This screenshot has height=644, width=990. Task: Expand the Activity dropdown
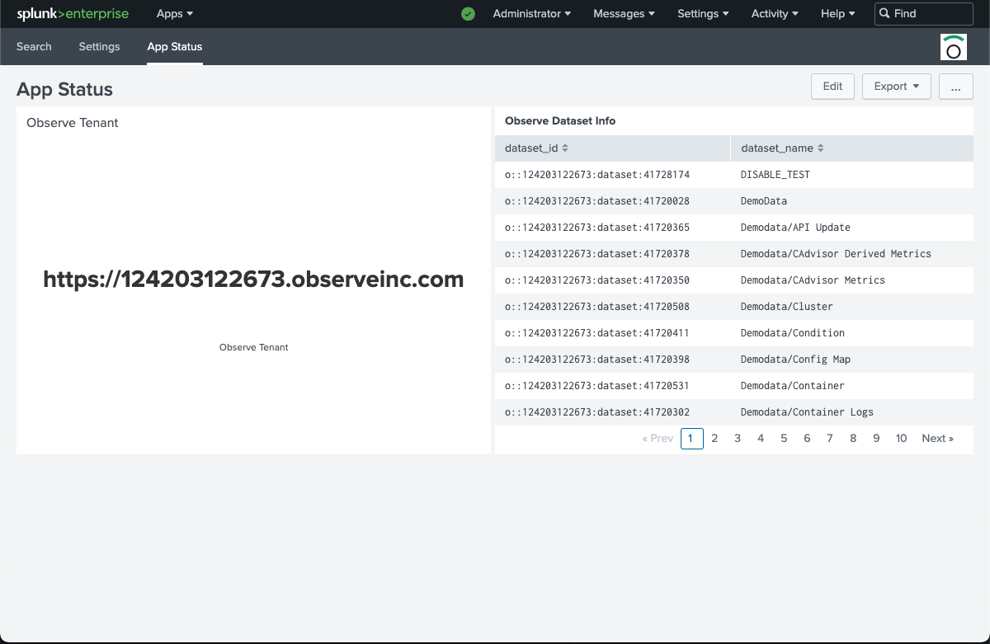pos(775,14)
